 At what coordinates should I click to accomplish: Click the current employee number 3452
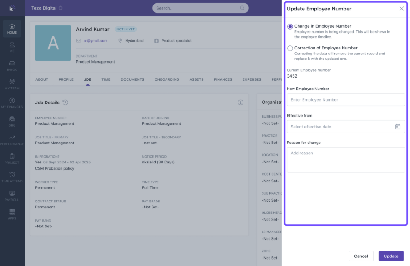[x=292, y=76]
